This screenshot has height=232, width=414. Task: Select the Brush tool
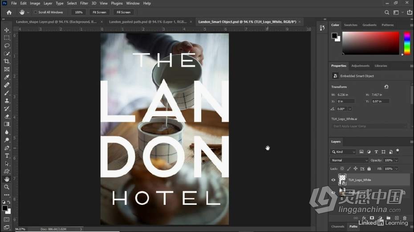(x=7, y=93)
